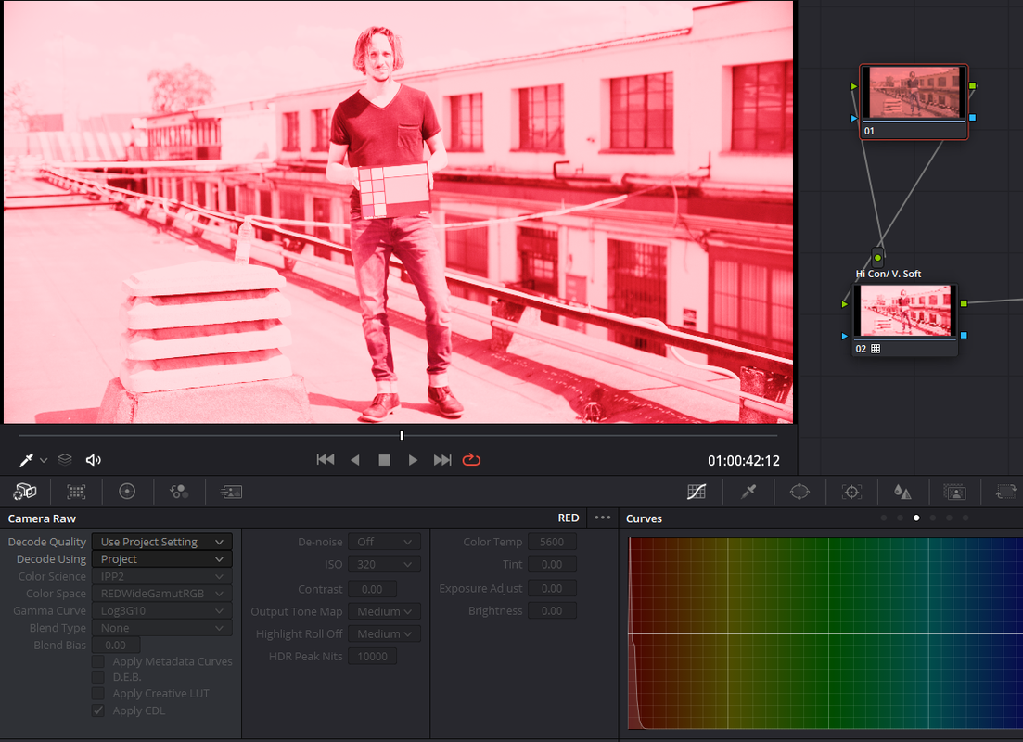Open Camera Raw panel options menu
1023x742 pixels.
pyautogui.click(x=602, y=518)
